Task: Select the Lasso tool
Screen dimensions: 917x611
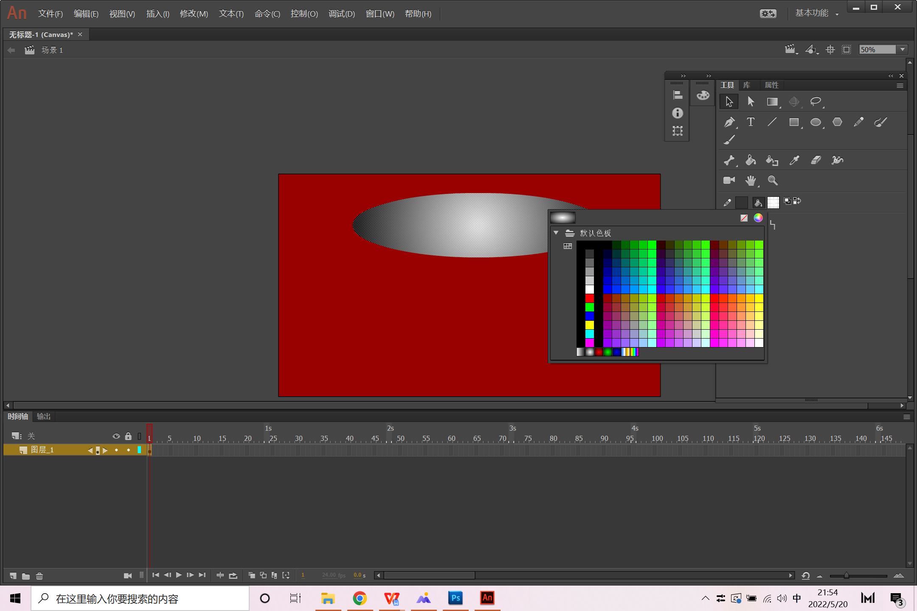Action: (x=815, y=101)
